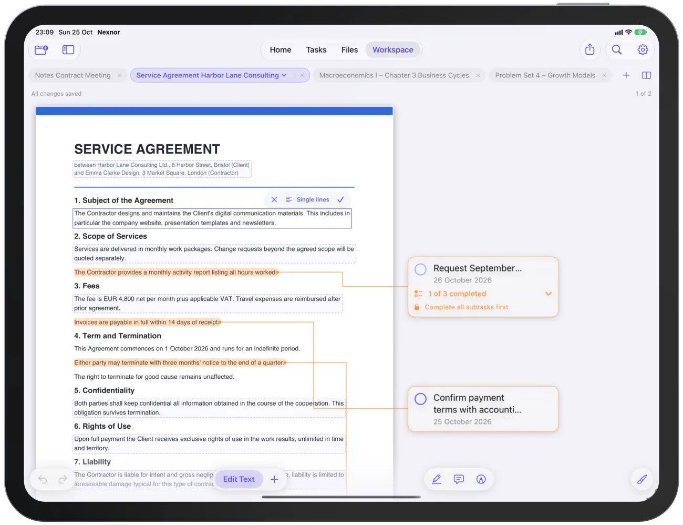683x525 pixels.
Task: Select the circled A markup tool
Action: (x=481, y=479)
